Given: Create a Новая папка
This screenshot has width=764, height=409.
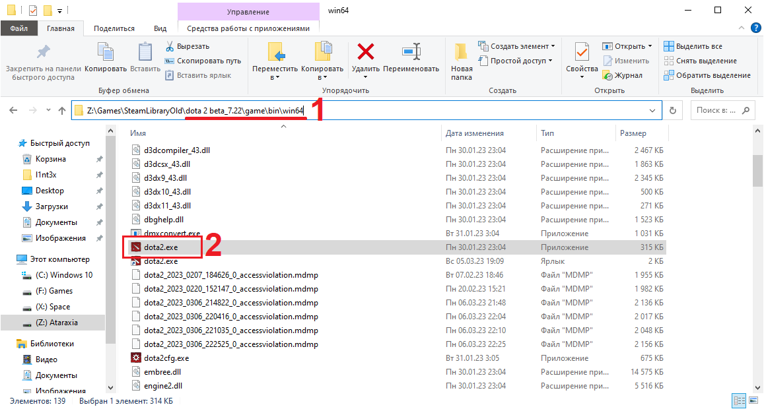Looking at the screenshot, I should [x=461, y=61].
